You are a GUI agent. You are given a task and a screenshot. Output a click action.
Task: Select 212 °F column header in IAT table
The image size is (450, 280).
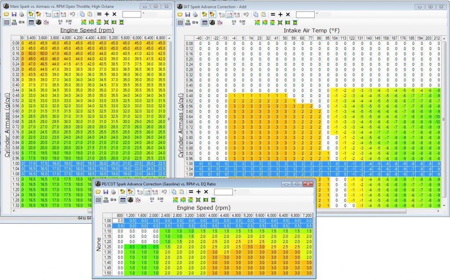coord(437,38)
